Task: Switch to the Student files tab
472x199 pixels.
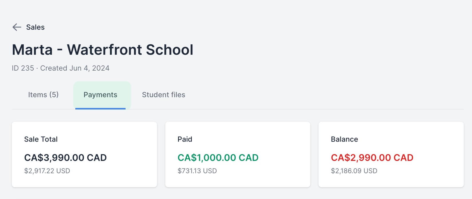Action: coord(163,95)
